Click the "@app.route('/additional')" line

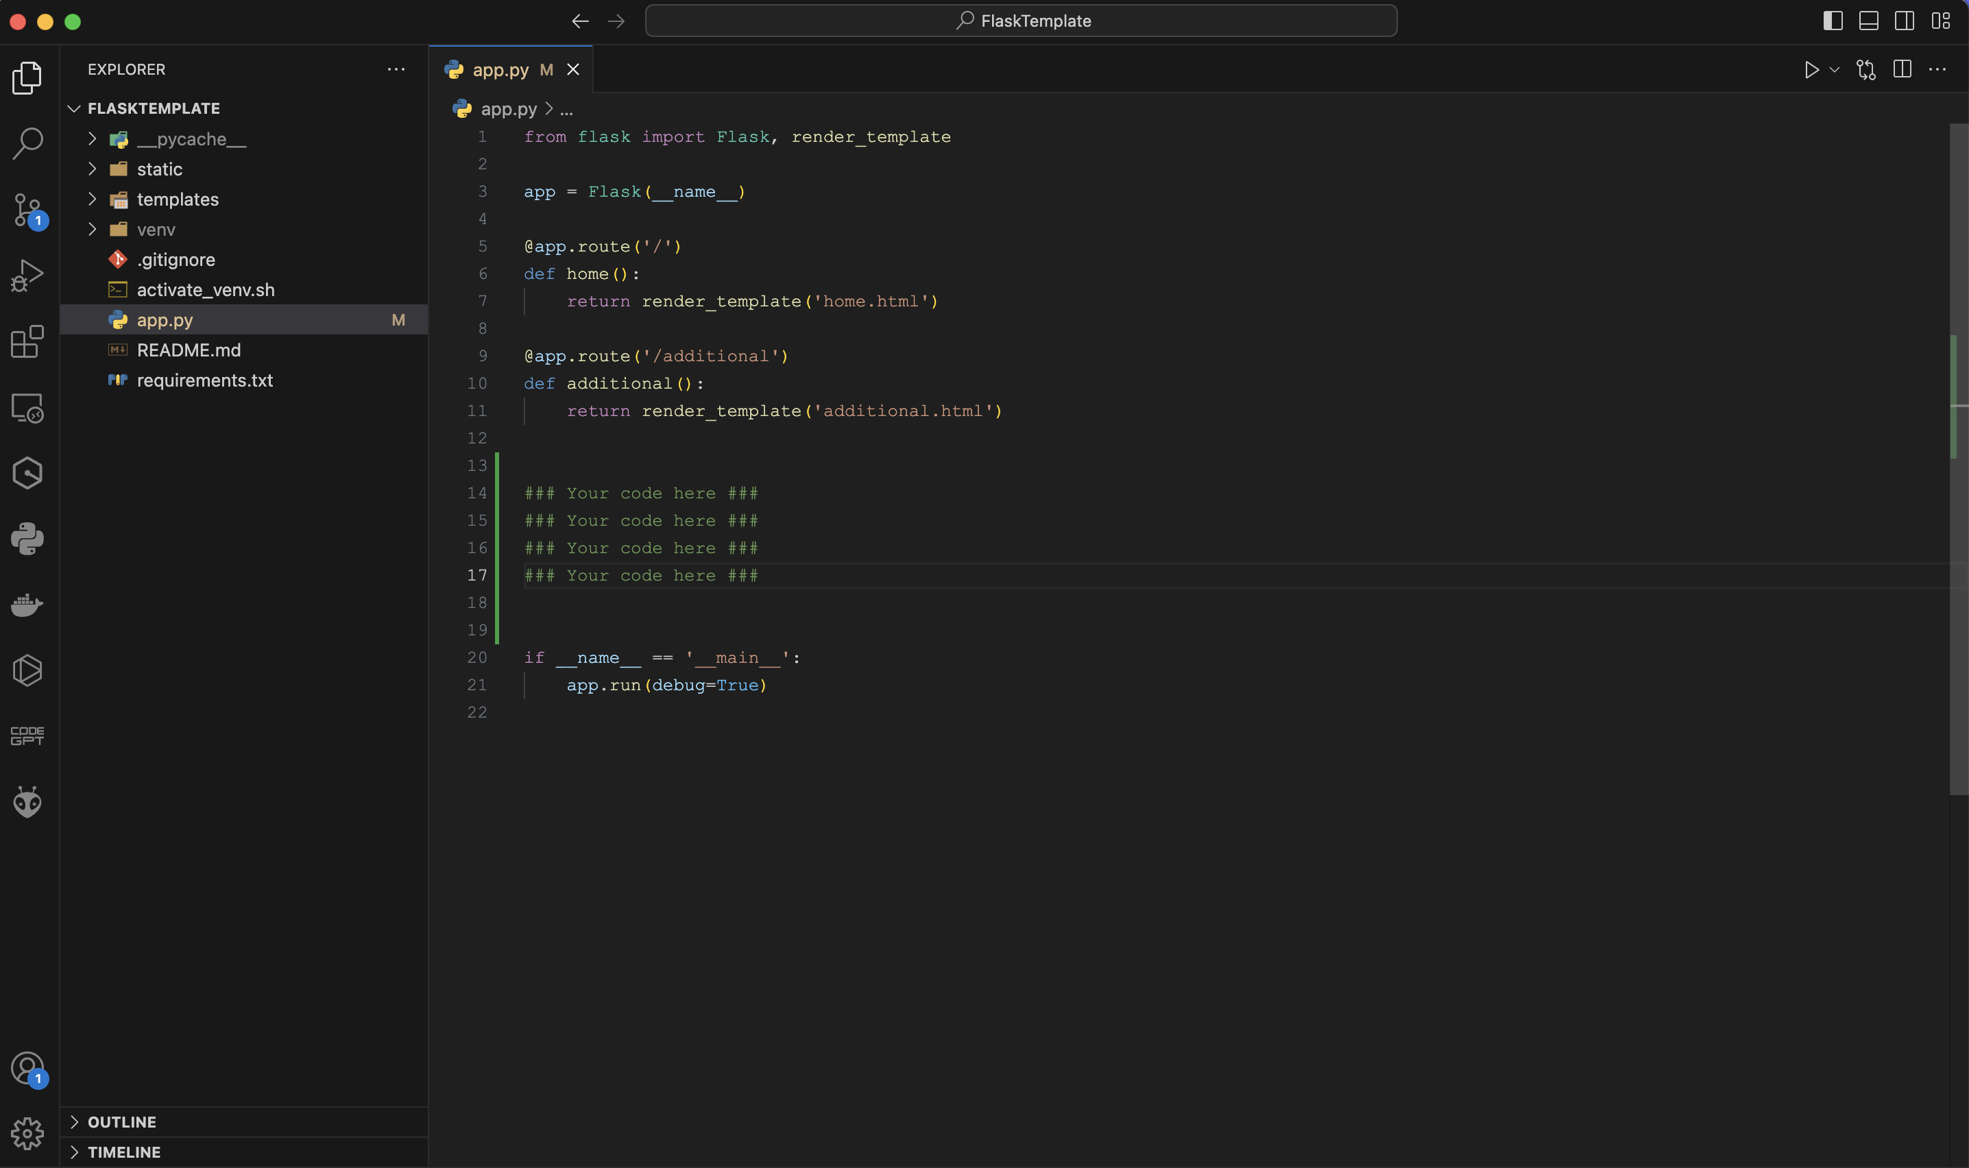coord(656,356)
